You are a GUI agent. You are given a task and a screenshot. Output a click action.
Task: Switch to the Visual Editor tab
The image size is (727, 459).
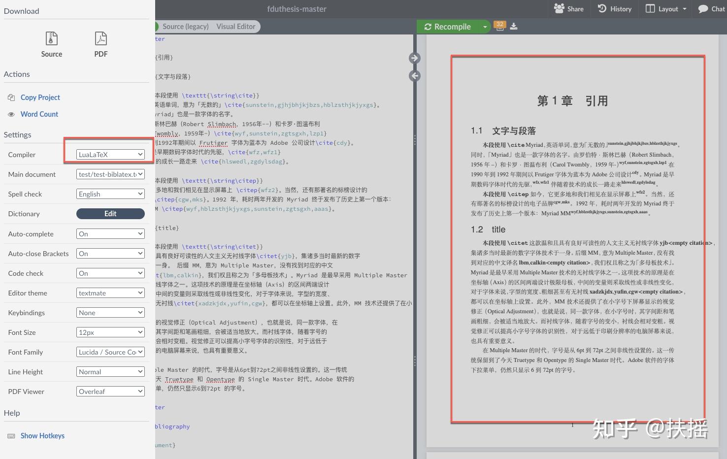tap(235, 26)
